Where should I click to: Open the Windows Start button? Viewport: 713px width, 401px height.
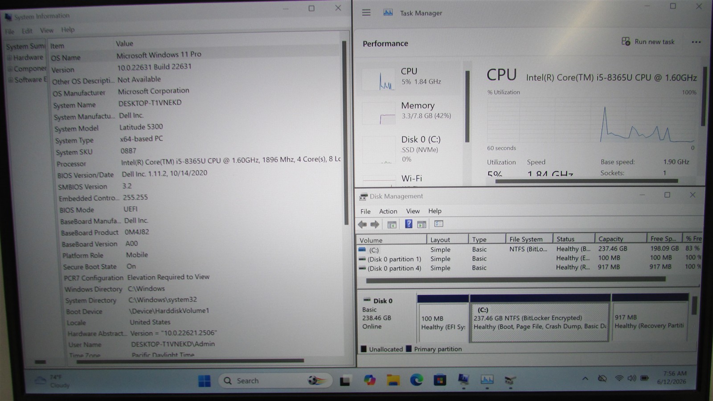(x=204, y=381)
